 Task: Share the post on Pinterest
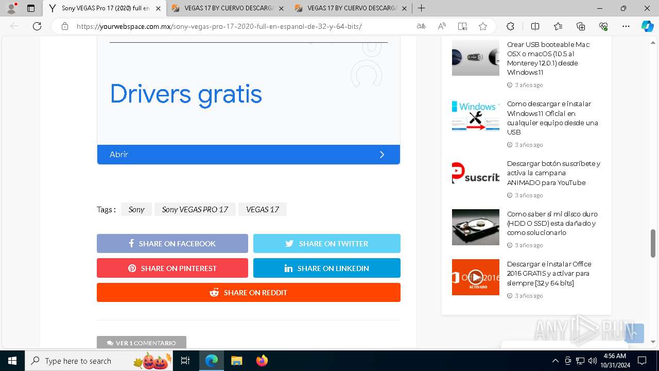(x=172, y=268)
